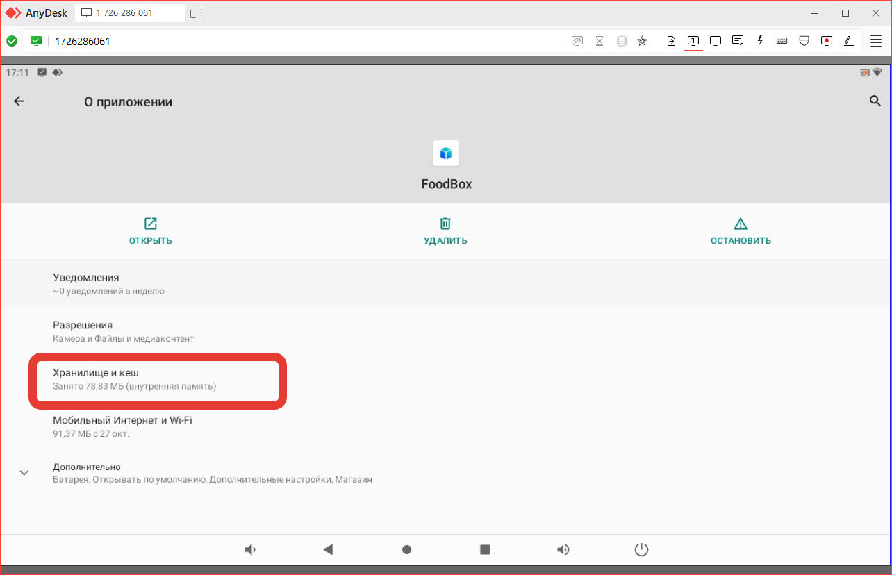Open the whiteboard pen icon
The width and height of the screenshot is (892, 575).
849,41
